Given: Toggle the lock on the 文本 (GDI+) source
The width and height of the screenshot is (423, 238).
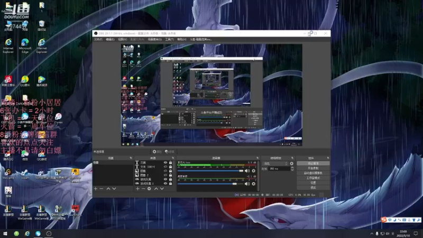Looking at the screenshot, I should [170, 167].
